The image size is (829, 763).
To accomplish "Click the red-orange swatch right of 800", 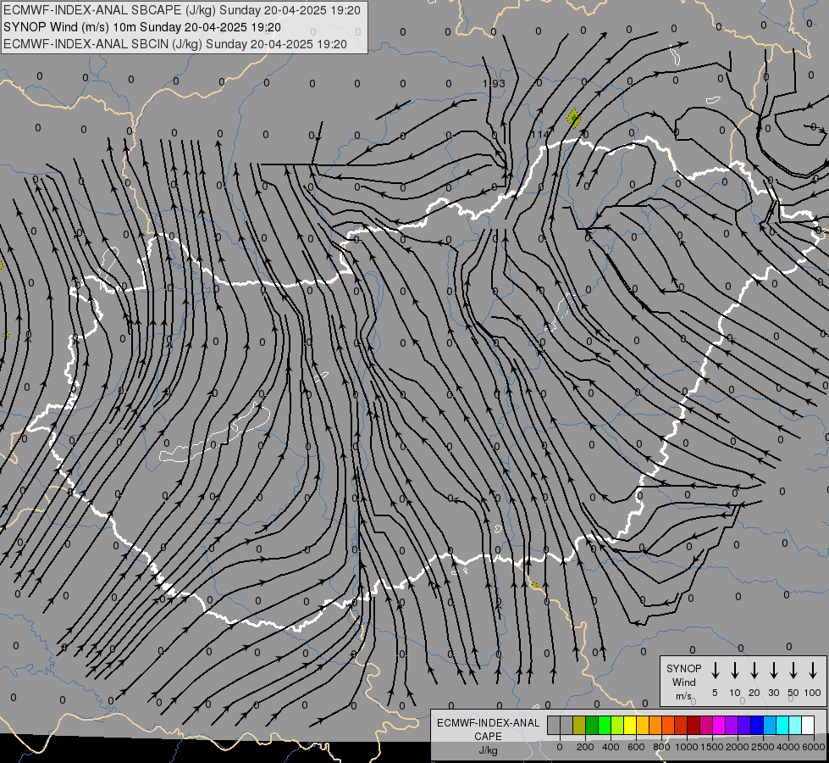I will [668, 725].
